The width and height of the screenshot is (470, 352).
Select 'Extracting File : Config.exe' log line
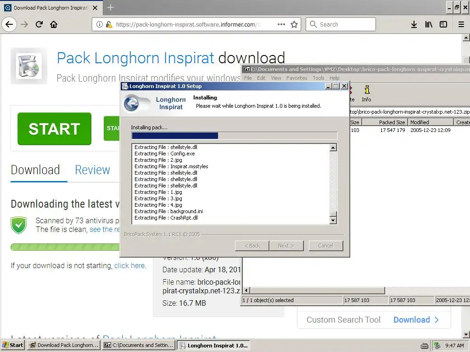[165, 154]
